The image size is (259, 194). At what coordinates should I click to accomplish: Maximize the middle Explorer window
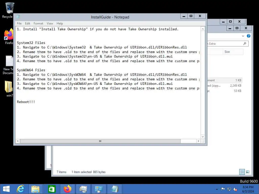click(237, 28)
